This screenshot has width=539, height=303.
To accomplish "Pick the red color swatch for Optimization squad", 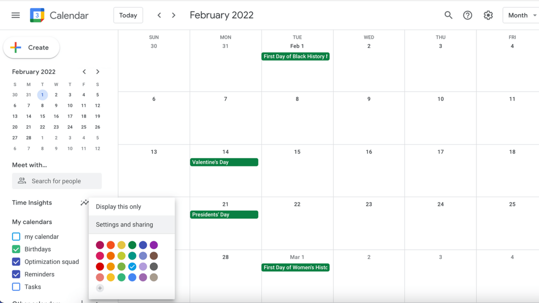I will [100, 267].
